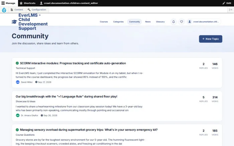Toggle toolbar orientation button
The height and width of the screenshot is (146, 234).
pyautogui.click(x=231, y=10)
